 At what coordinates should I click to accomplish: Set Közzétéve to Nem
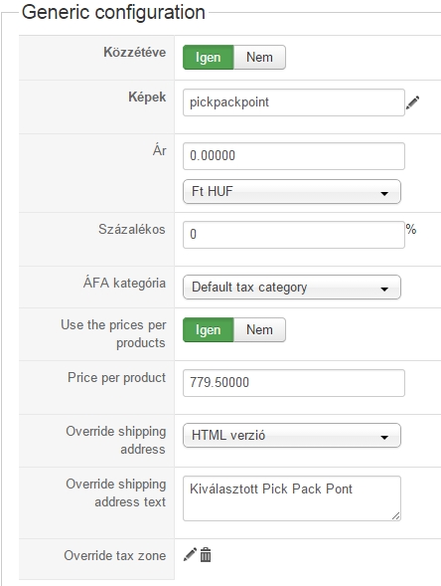pyautogui.click(x=259, y=57)
